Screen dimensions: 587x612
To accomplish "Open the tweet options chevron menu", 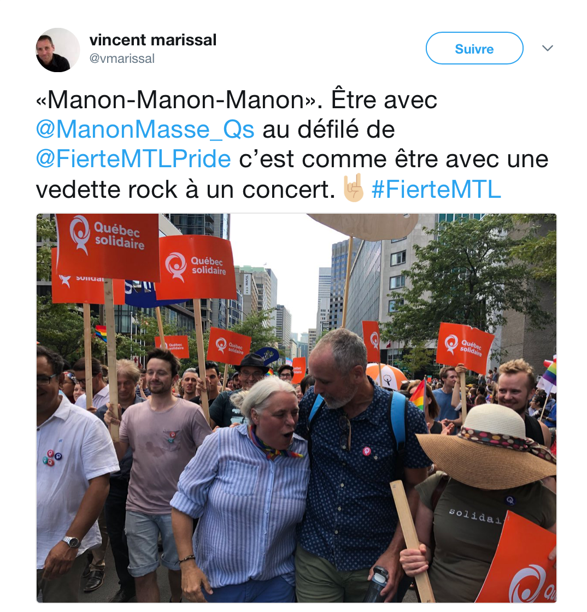I will [548, 49].
